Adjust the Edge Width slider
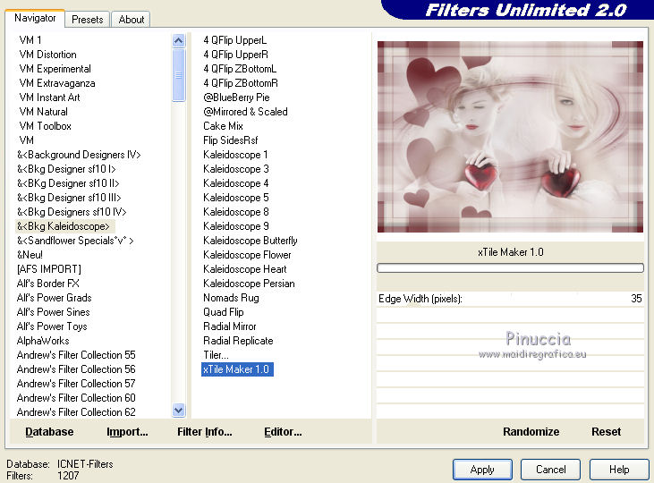Image resolution: width=654 pixels, height=483 pixels. click(510, 299)
